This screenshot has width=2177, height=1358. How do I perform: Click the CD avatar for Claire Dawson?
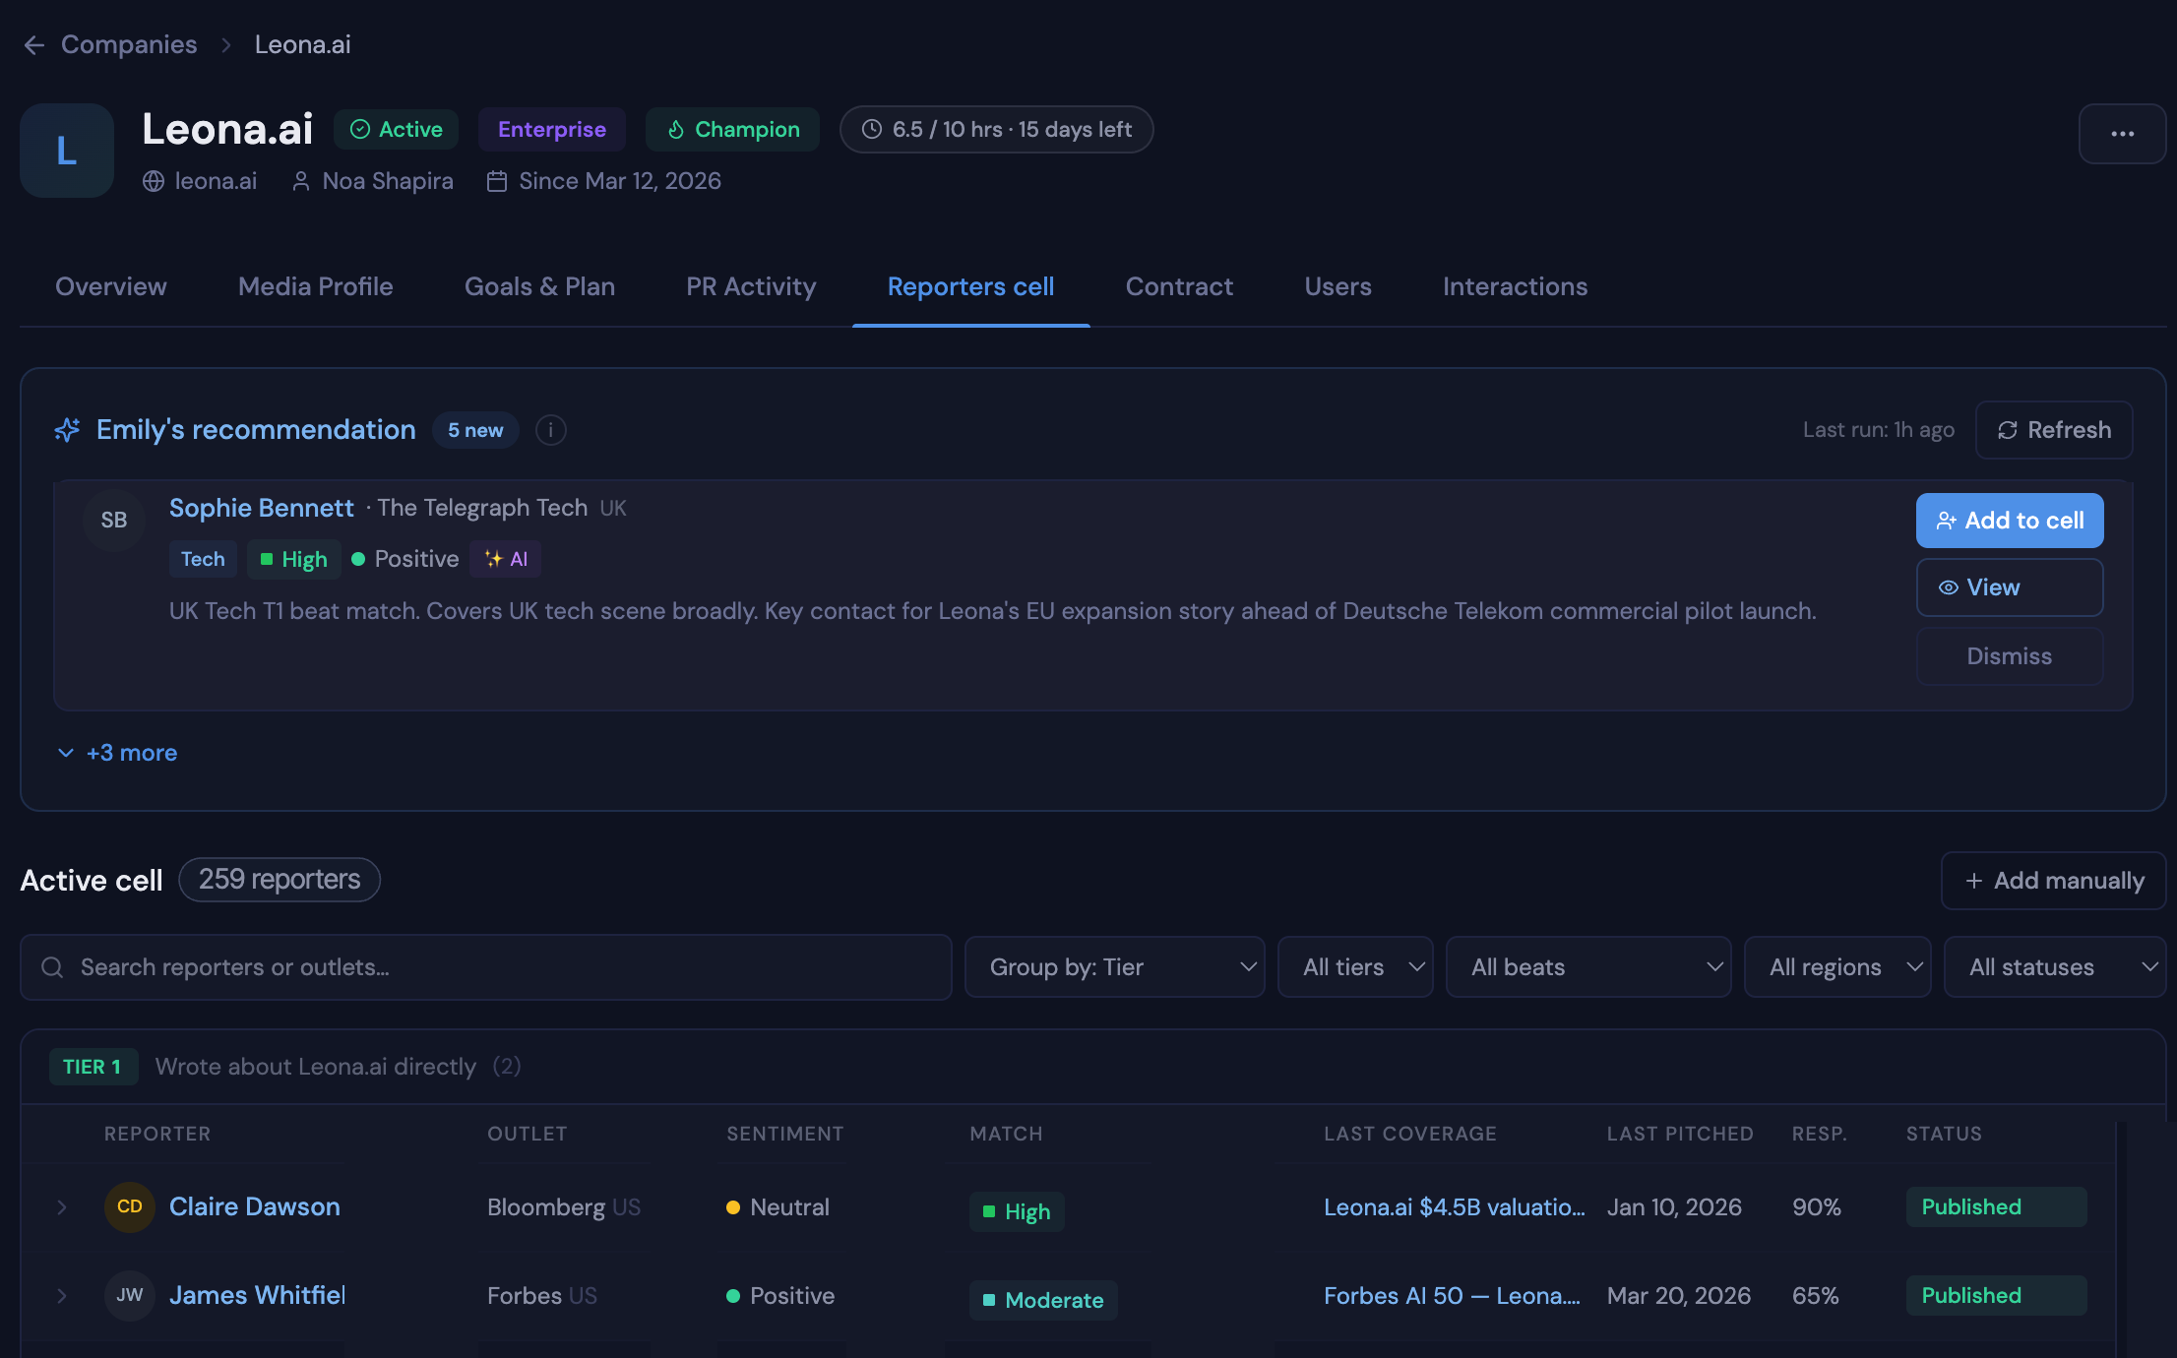[x=130, y=1206]
